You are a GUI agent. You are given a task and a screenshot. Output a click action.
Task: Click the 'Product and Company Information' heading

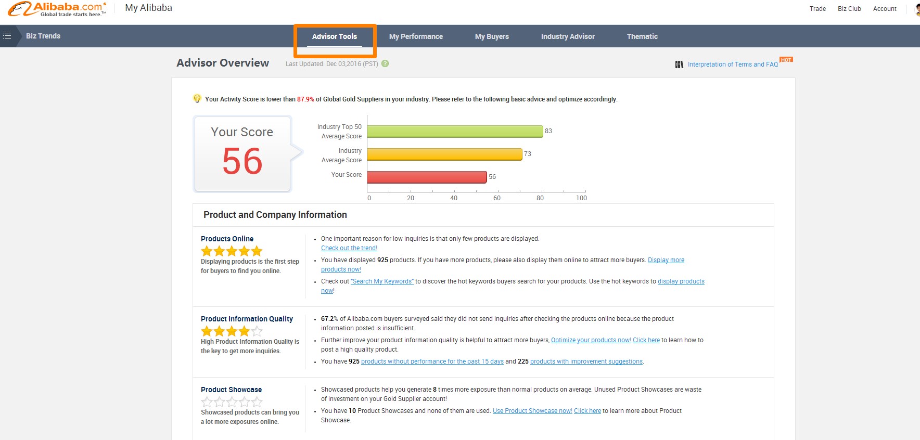tap(275, 215)
